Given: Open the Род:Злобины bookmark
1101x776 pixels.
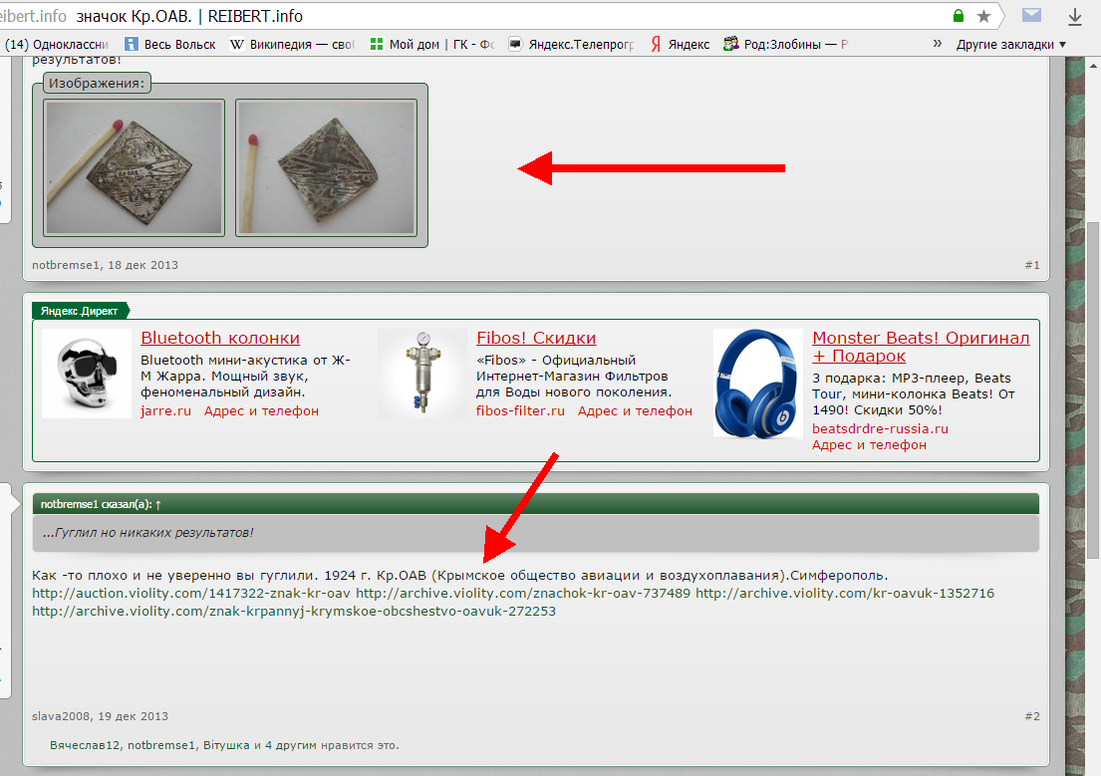Looking at the screenshot, I should pos(786,44).
